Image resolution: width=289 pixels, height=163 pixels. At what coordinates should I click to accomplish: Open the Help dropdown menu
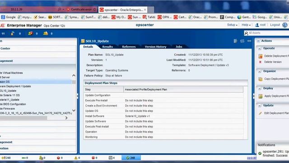(x=246, y=25)
